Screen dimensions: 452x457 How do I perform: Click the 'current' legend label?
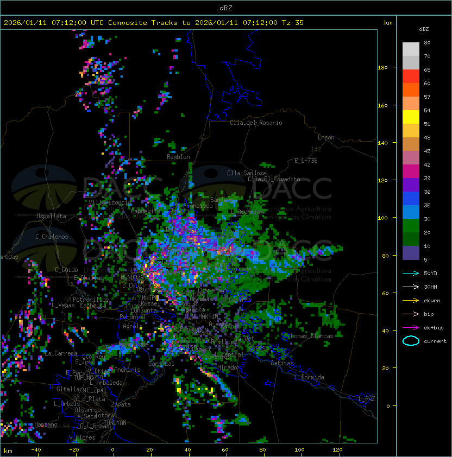point(435,341)
